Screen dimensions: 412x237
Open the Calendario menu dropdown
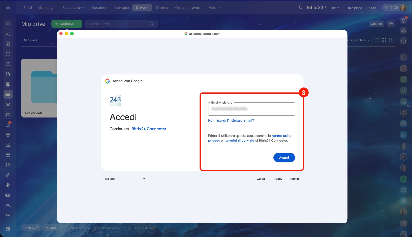point(73,7)
